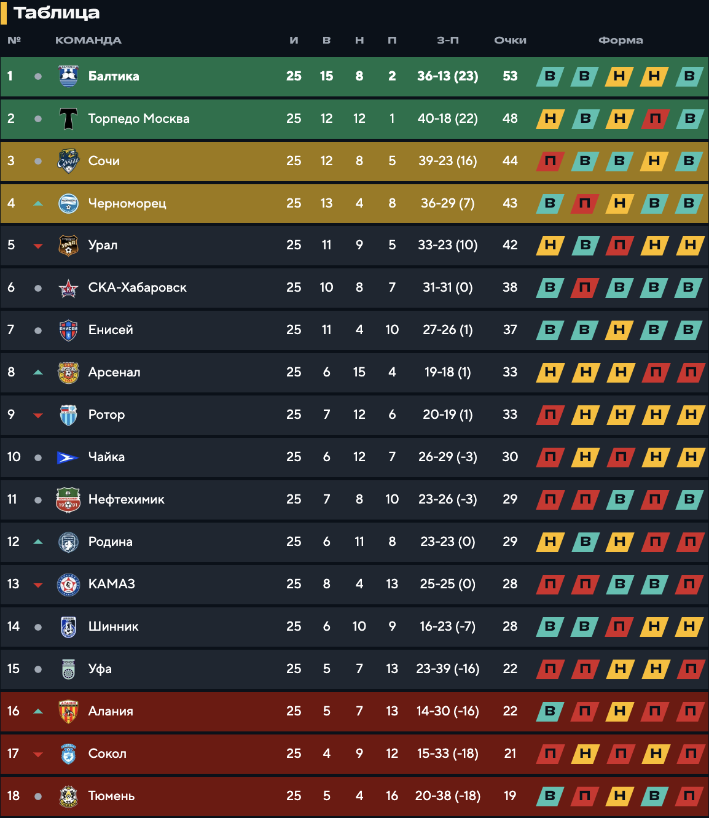Click the Тюмень club logo
This screenshot has width=709, height=818.
point(68,796)
